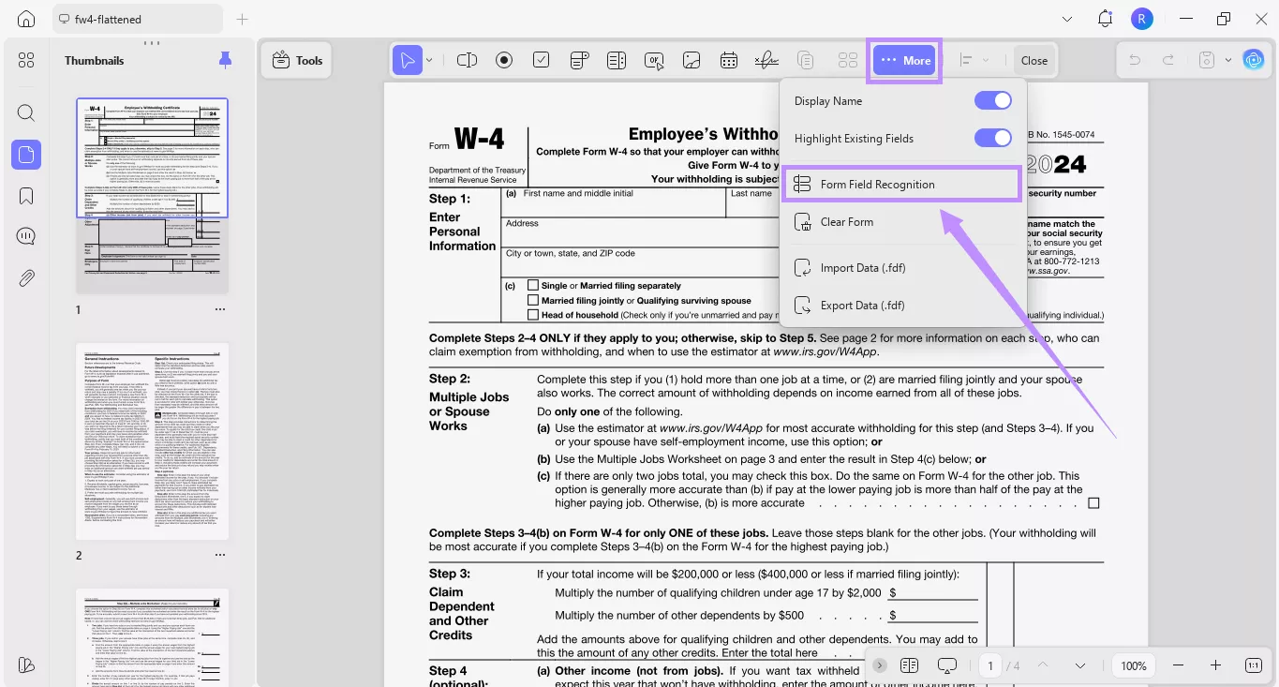Screen dimensions: 1279x687
Task: Choose the radio button field tool
Action: point(504,60)
